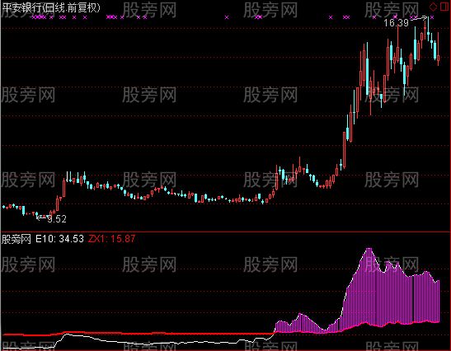Click the 9.52 low price label

pos(57,219)
